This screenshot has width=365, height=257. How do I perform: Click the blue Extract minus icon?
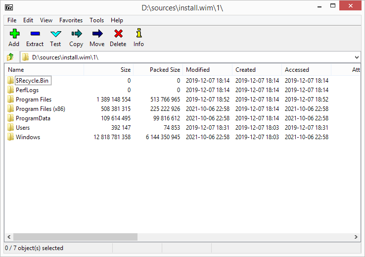click(x=35, y=34)
